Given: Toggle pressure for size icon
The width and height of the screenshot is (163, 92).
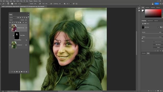Looking at the screenshot, I should pos(74,4).
